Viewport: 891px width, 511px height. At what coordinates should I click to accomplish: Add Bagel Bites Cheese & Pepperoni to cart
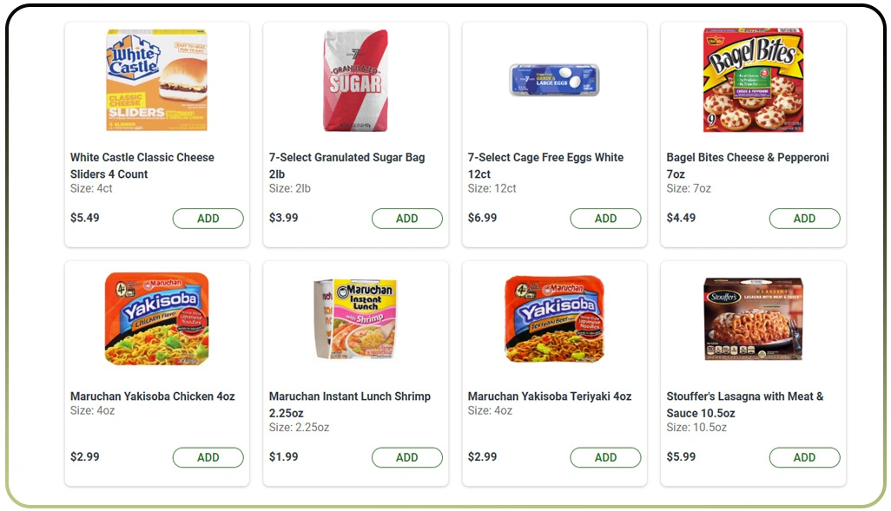point(804,219)
